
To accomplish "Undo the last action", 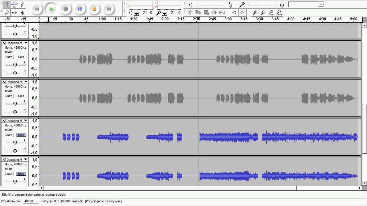I will pos(234,12).
